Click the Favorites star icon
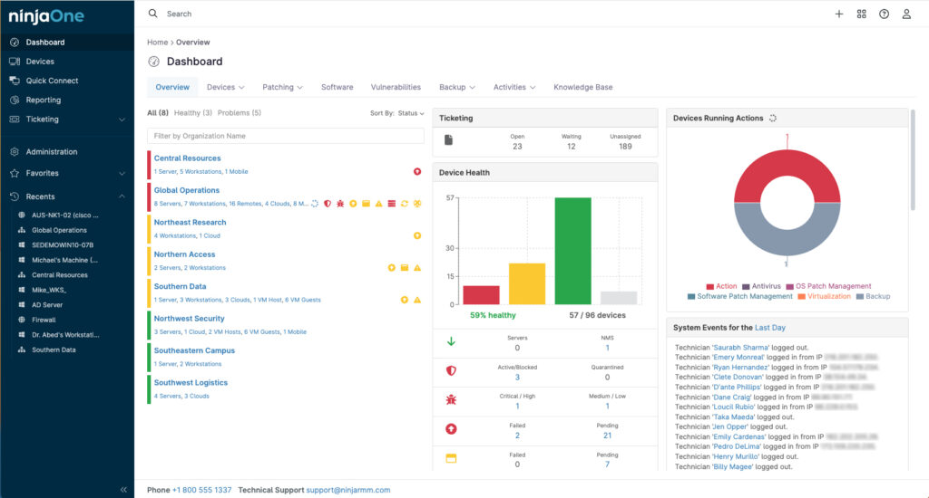The width and height of the screenshot is (929, 498). pyautogui.click(x=15, y=173)
